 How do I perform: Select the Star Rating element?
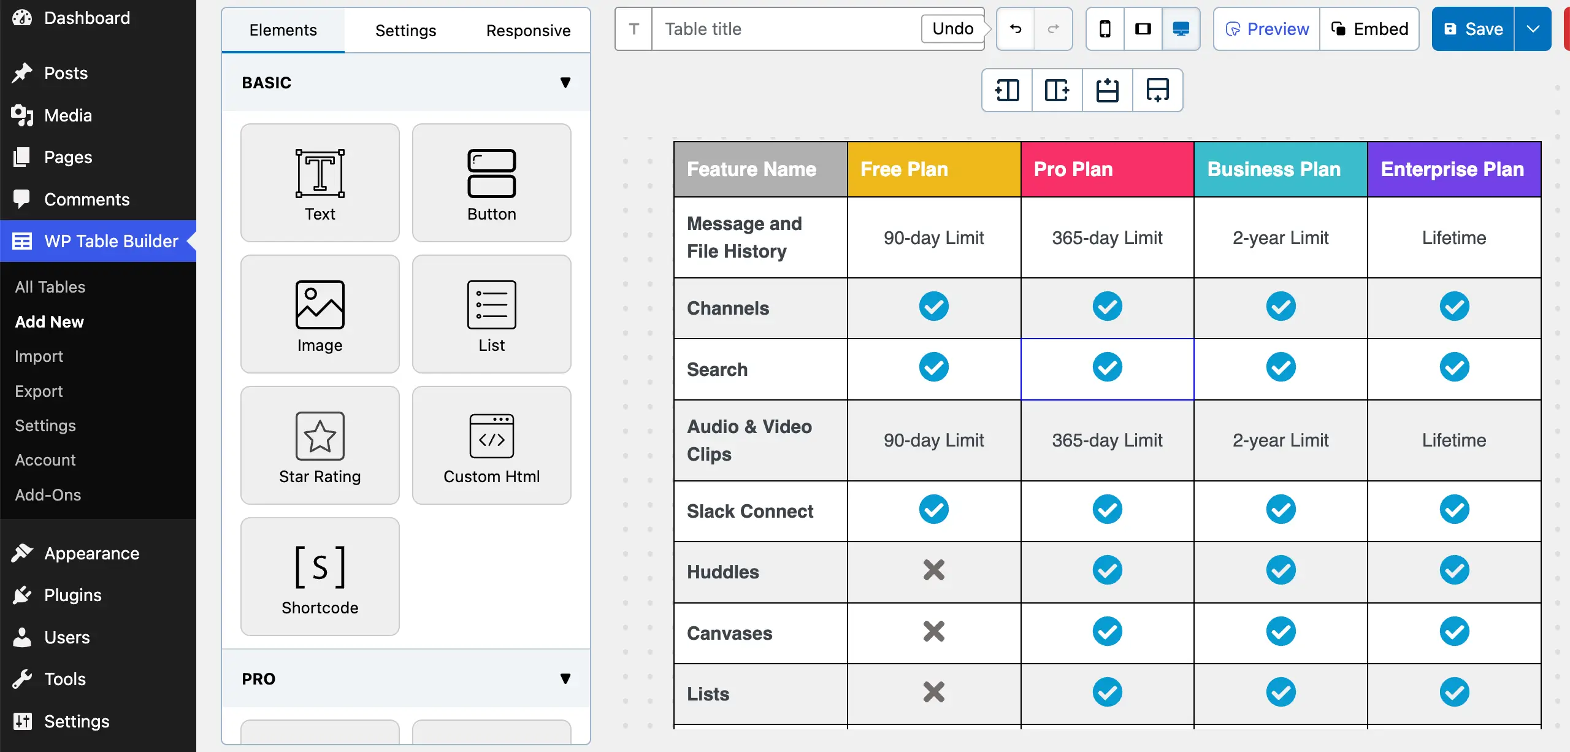[x=320, y=445]
